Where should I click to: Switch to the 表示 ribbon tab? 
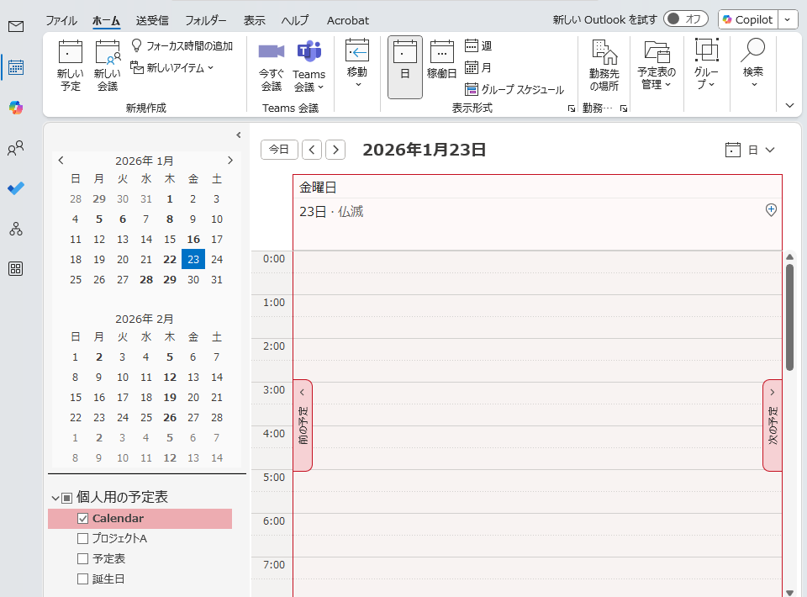[x=255, y=20]
